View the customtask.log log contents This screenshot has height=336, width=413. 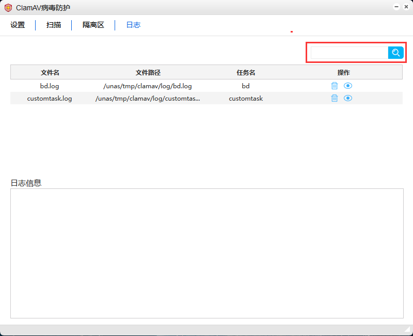coord(348,98)
